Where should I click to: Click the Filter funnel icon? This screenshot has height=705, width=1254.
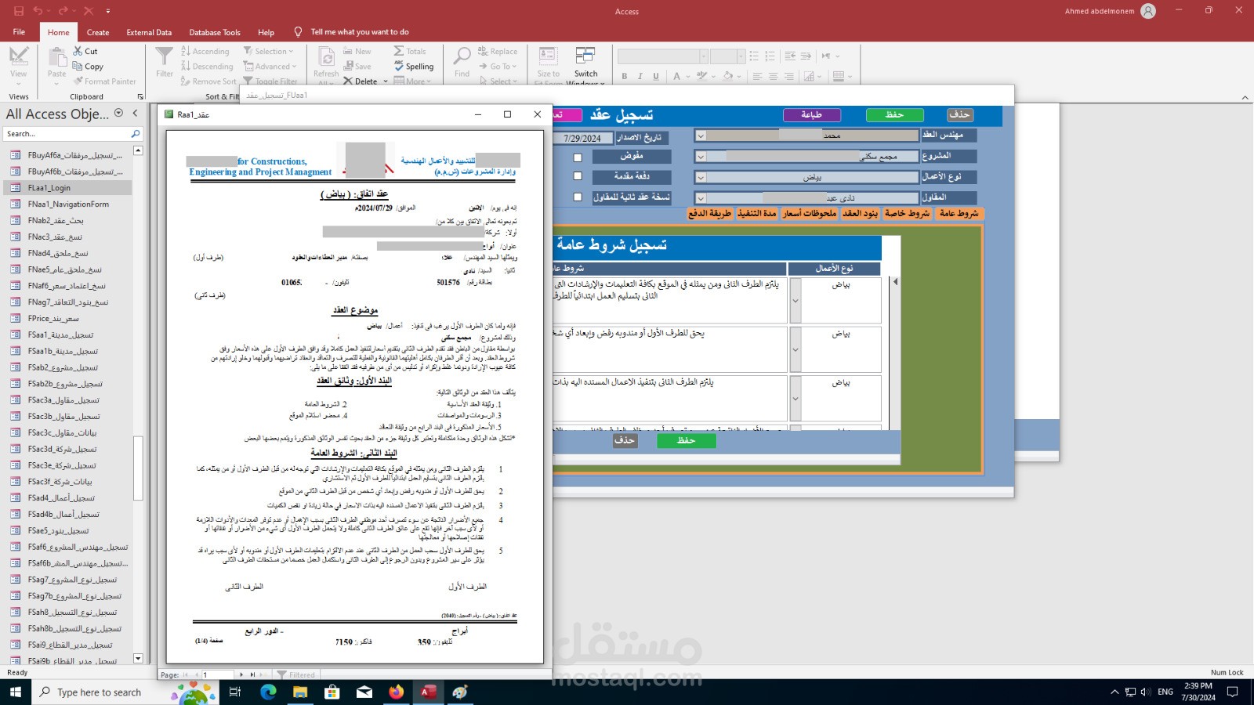[x=165, y=56]
